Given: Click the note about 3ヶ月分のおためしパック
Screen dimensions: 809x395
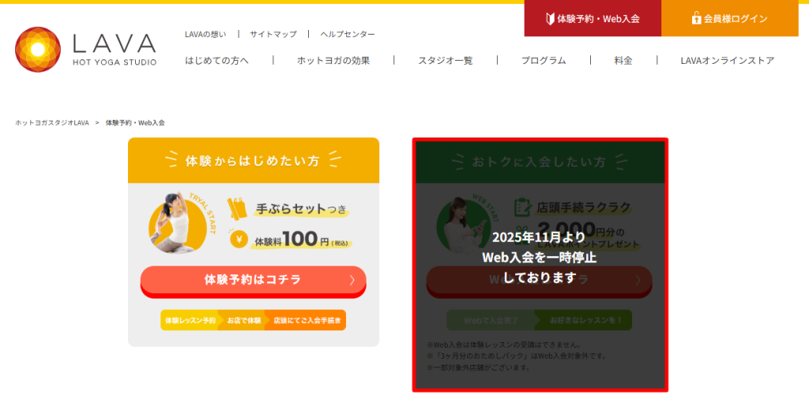Looking at the screenshot, I should pyautogui.click(x=517, y=356).
